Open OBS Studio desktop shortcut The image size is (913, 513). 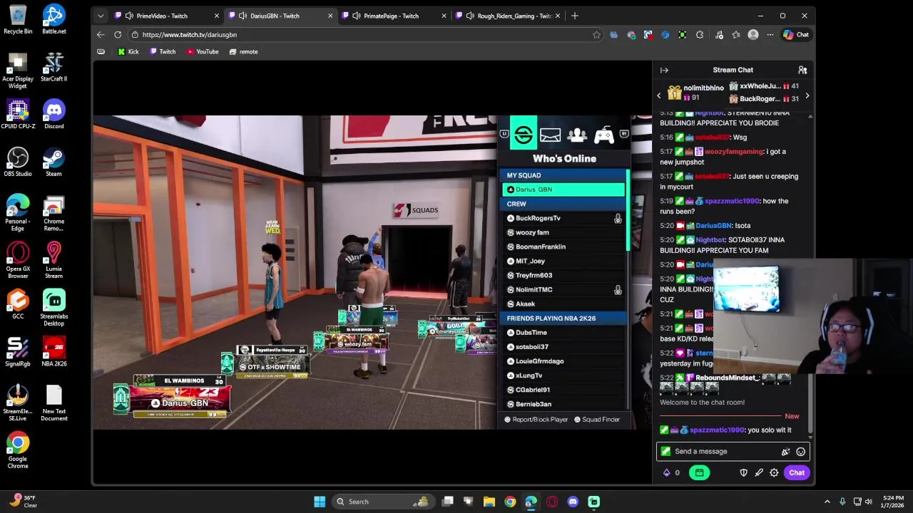[18, 162]
